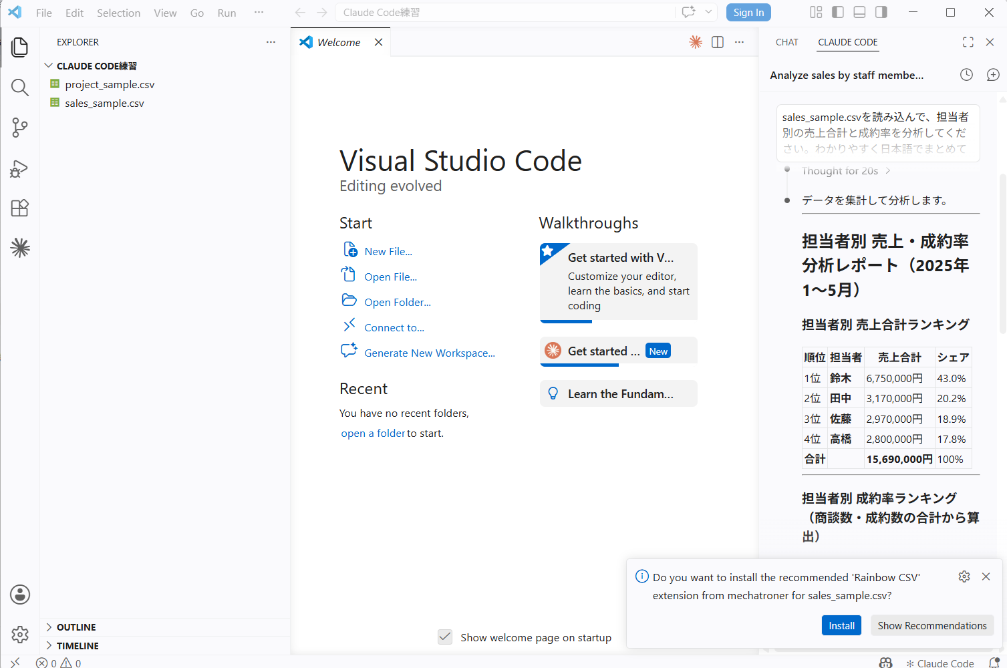This screenshot has width=1007, height=668.
Task: Open the errors and warnings count in the status bar
Action: pos(59,663)
